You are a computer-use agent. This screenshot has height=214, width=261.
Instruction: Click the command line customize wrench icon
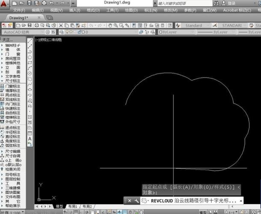click(x=136, y=201)
